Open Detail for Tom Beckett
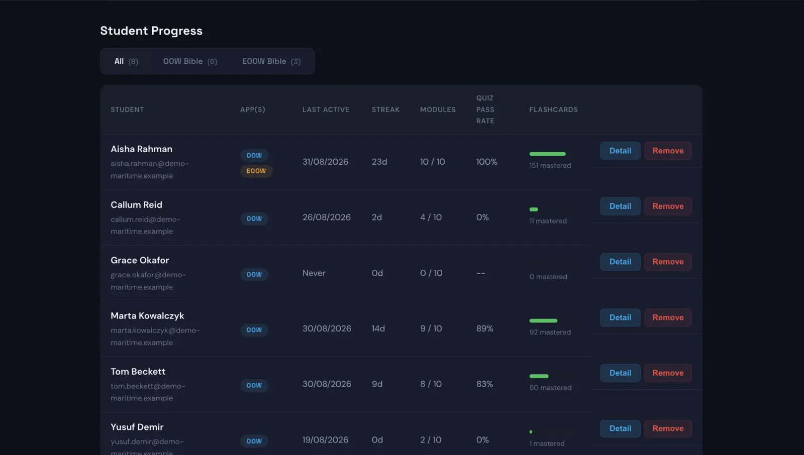 (620, 373)
